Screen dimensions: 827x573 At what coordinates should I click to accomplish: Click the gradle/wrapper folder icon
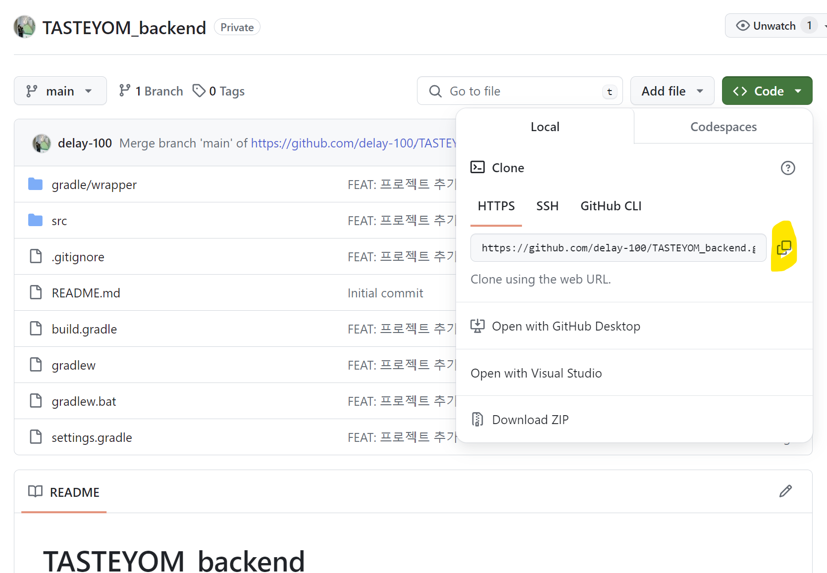[35, 184]
